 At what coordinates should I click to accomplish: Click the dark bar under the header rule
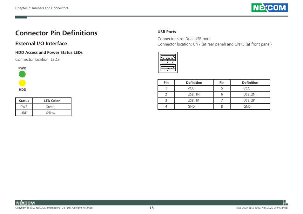click(x=21, y=17)
